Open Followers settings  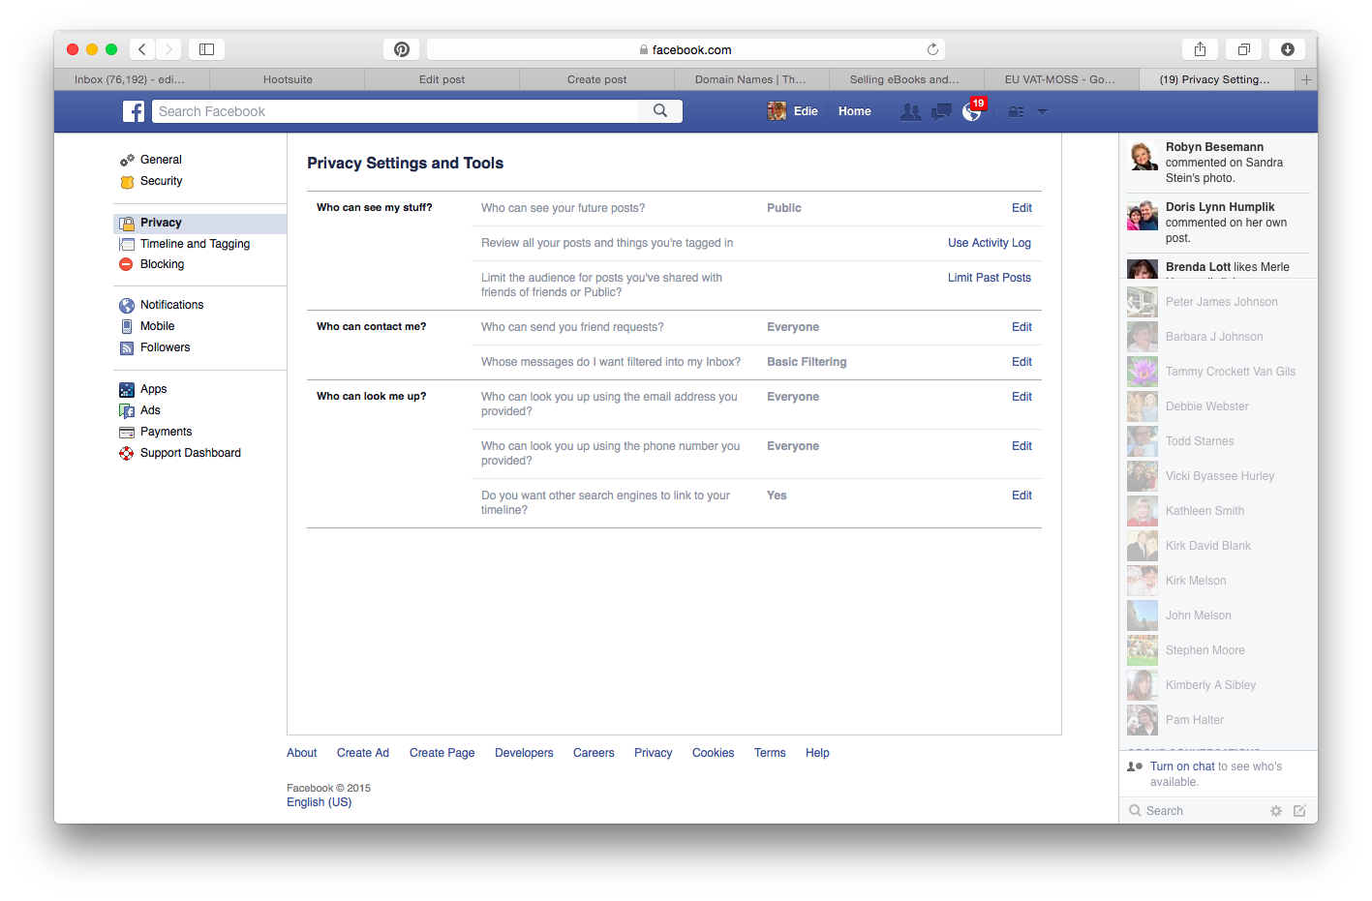[x=165, y=347]
